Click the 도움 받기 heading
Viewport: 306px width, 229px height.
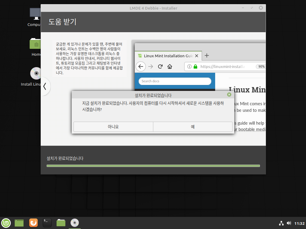click(62, 21)
